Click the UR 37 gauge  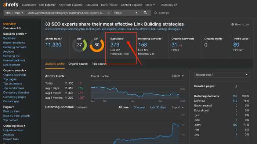[x=80, y=45]
